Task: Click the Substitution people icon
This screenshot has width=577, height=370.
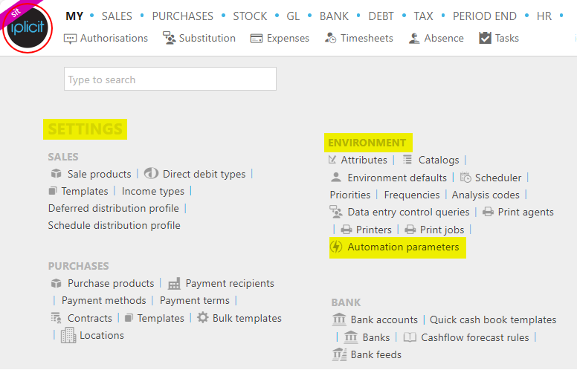Action: [169, 38]
